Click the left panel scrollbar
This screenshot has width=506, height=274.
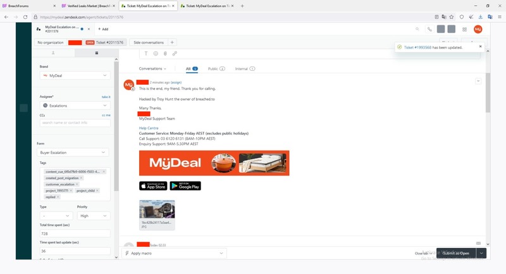116,126
